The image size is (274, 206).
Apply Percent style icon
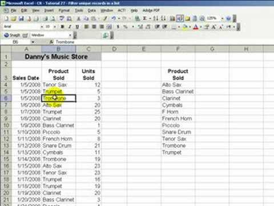click(x=126, y=27)
